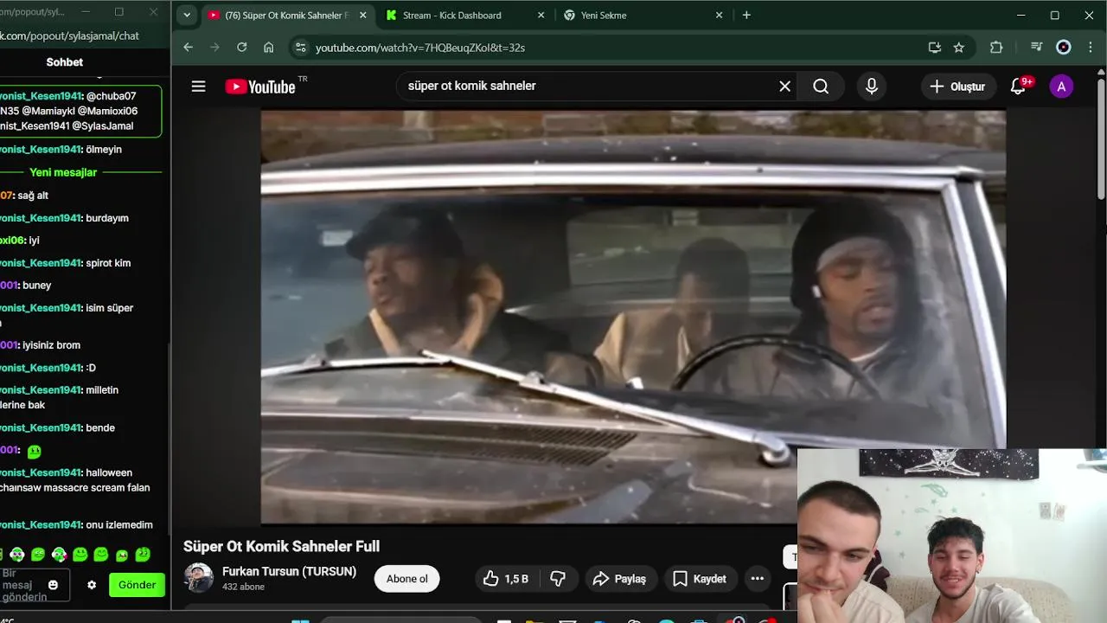This screenshot has width=1107, height=623.
Task: Open the Furkan Tursun channel avatar
Action: 199,578
